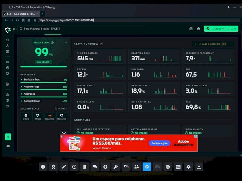Open the Discord icon in the sidebar
This screenshot has height=181, width=242.
8,146
